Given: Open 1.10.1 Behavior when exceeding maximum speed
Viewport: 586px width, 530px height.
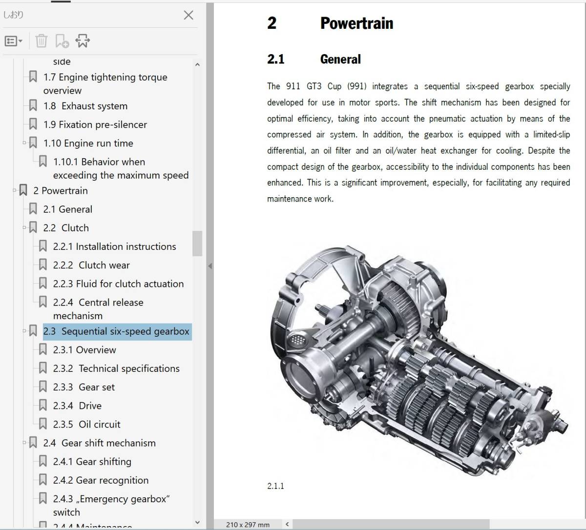Looking at the screenshot, I should pyautogui.click(x=121, y=168).
